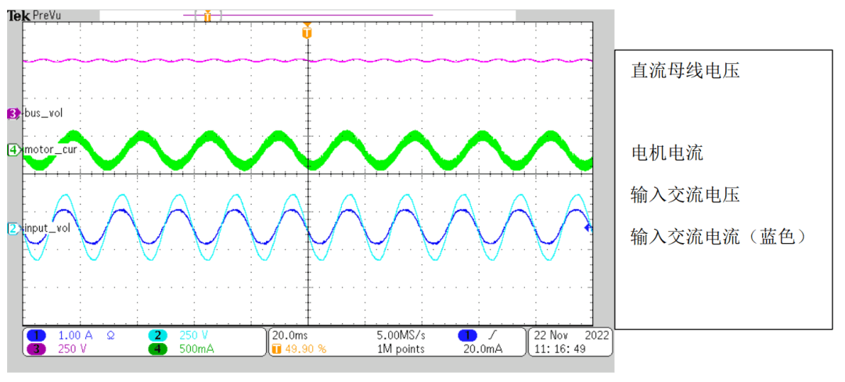Click the record view bar at top
This screenshot has width=845, height=382.
[307, 16]
